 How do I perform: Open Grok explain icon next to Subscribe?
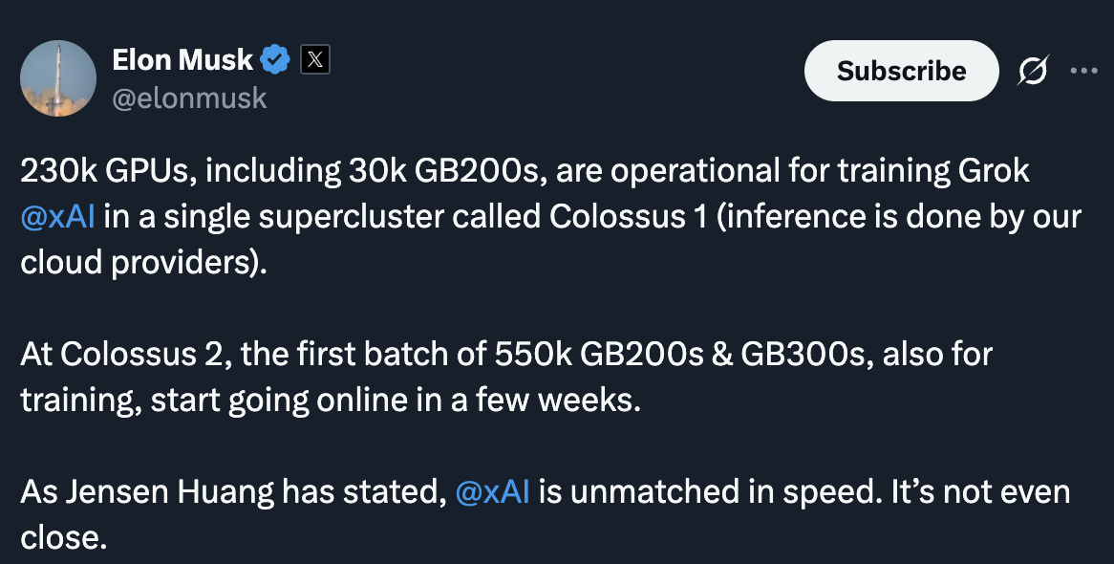tap(1033, 71)
